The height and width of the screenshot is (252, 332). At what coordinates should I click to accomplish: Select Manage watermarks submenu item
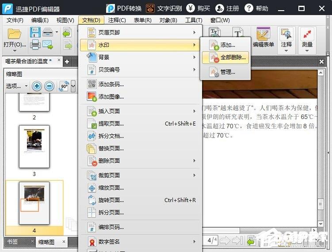click(x=225, y=72)
